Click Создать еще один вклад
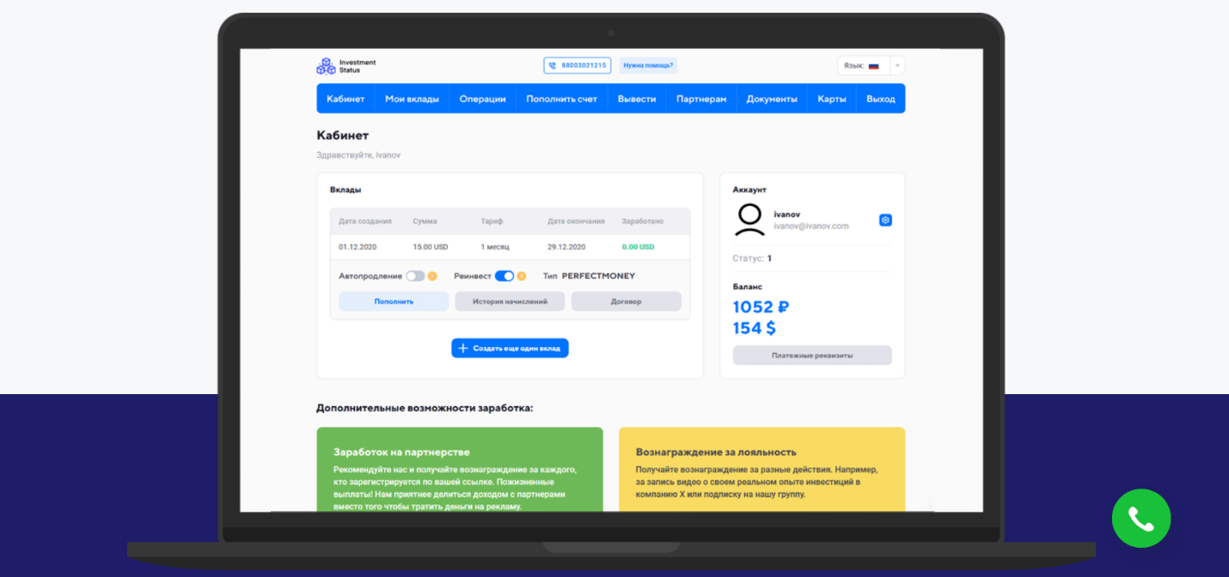The height and width of the screenshot is (577, 1229). 510,348
